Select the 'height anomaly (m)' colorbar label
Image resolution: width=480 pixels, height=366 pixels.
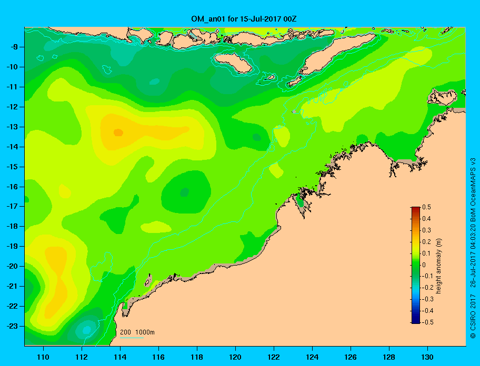[438, 266]
